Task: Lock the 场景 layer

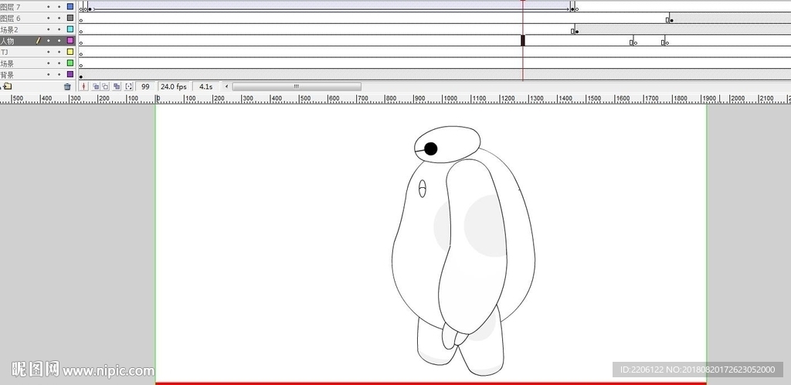Action: pyautogui.click(x=59, y=63)
